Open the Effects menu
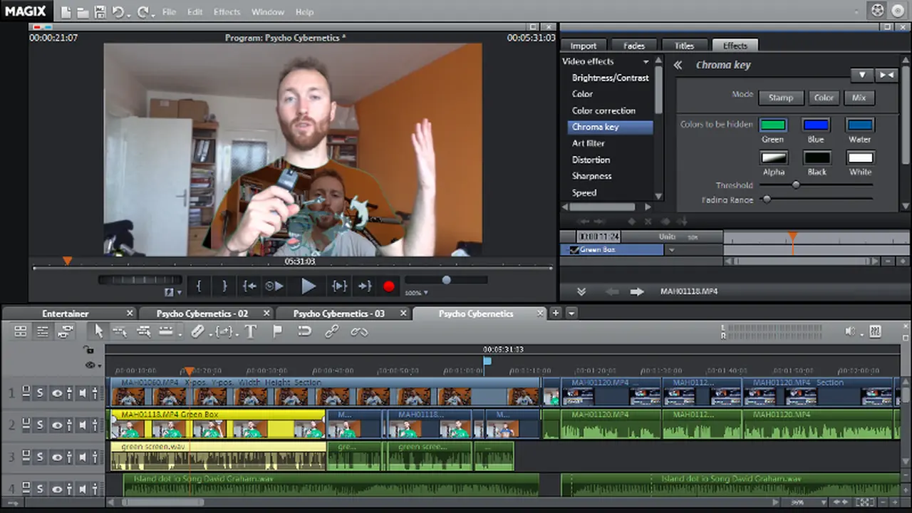 (x=227, y=12)
